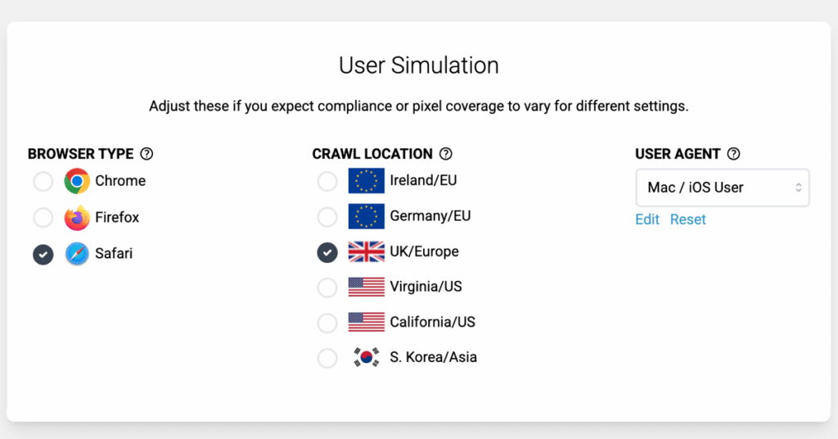Click the UK flag icon

pos(366,251)
